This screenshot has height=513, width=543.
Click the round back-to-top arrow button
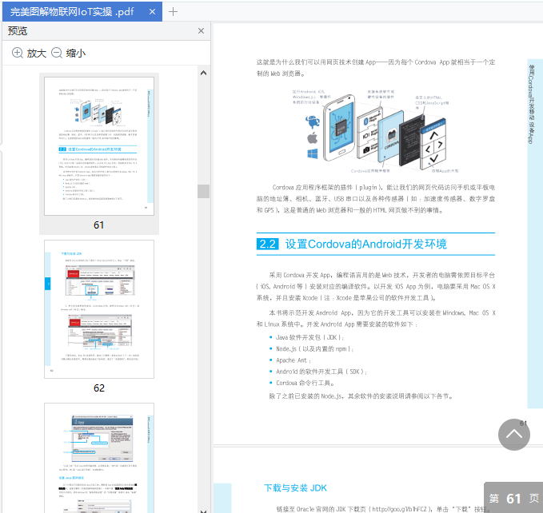coord(514,435)
